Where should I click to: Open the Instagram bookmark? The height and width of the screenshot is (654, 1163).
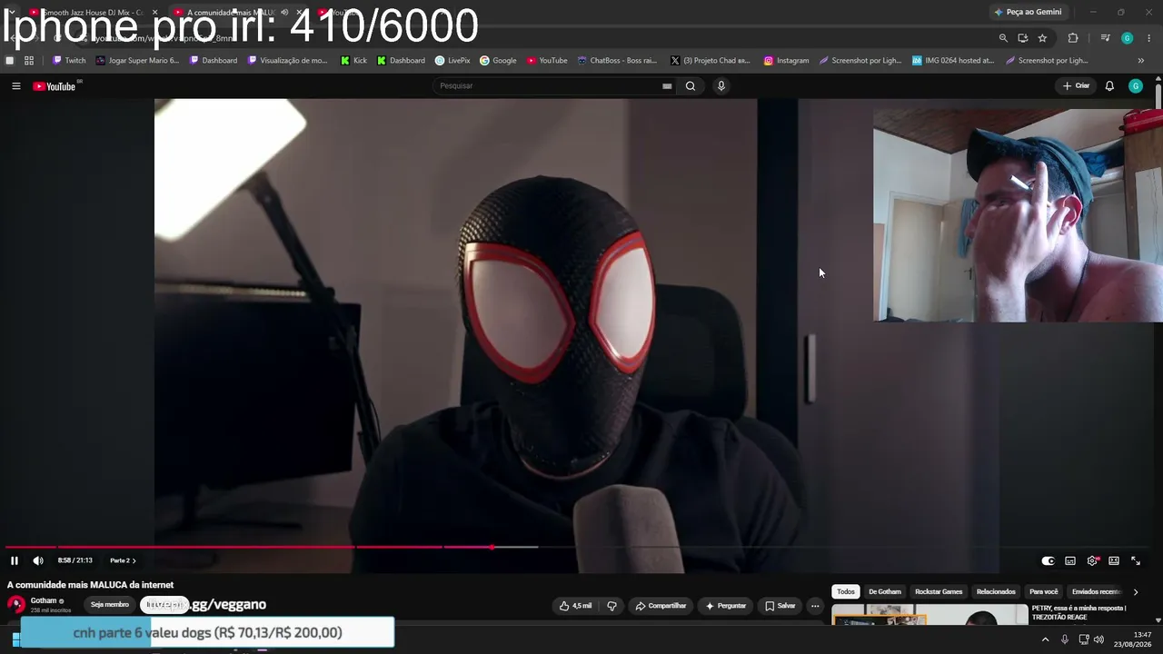coord(786,61)
